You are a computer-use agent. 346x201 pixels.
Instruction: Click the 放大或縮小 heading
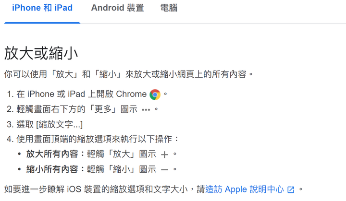click(41, 53)
